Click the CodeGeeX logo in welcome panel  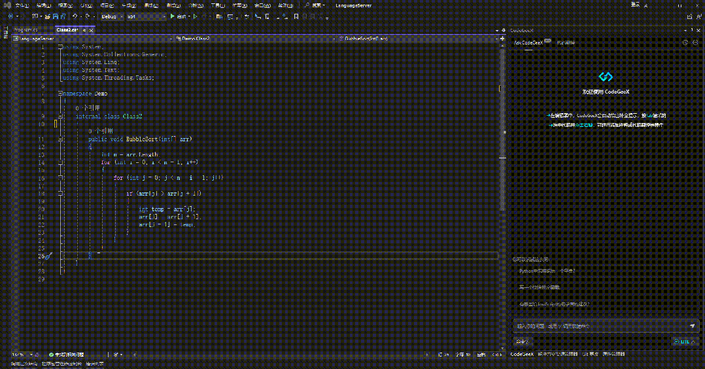[606, 77]
